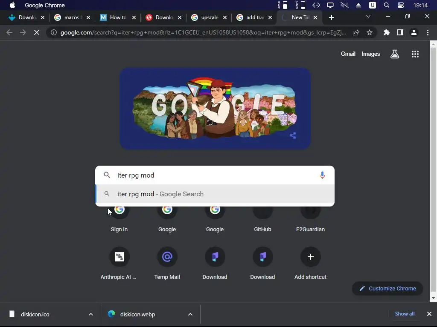
Task: Close the New Tab tab
Action: (x=315, y=17)
